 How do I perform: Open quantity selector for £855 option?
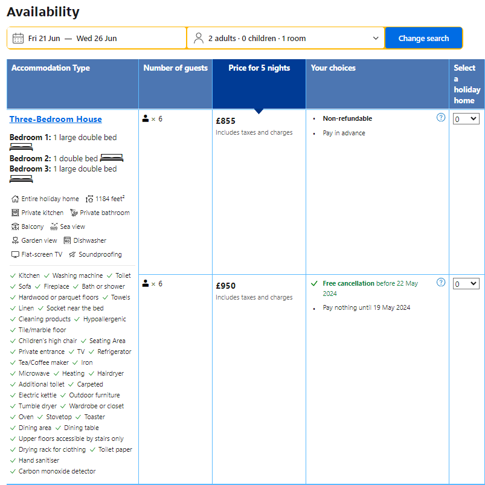466,119
